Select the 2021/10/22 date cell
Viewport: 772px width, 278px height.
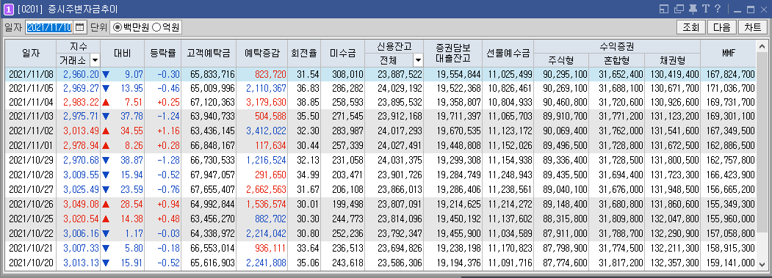[31, 233]
